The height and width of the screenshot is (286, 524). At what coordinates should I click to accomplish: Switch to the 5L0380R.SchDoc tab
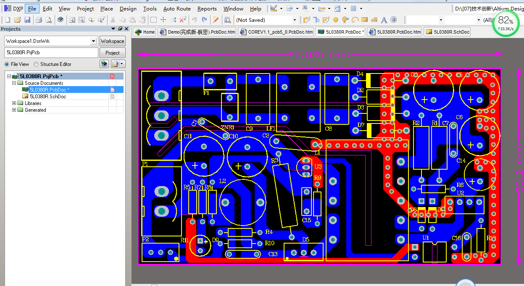(447, 32)
